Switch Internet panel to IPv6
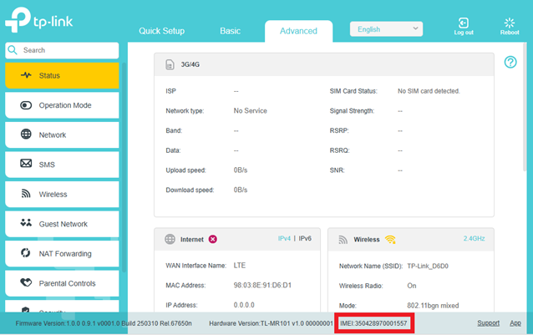The image size is (533, 335). point(305,238)
